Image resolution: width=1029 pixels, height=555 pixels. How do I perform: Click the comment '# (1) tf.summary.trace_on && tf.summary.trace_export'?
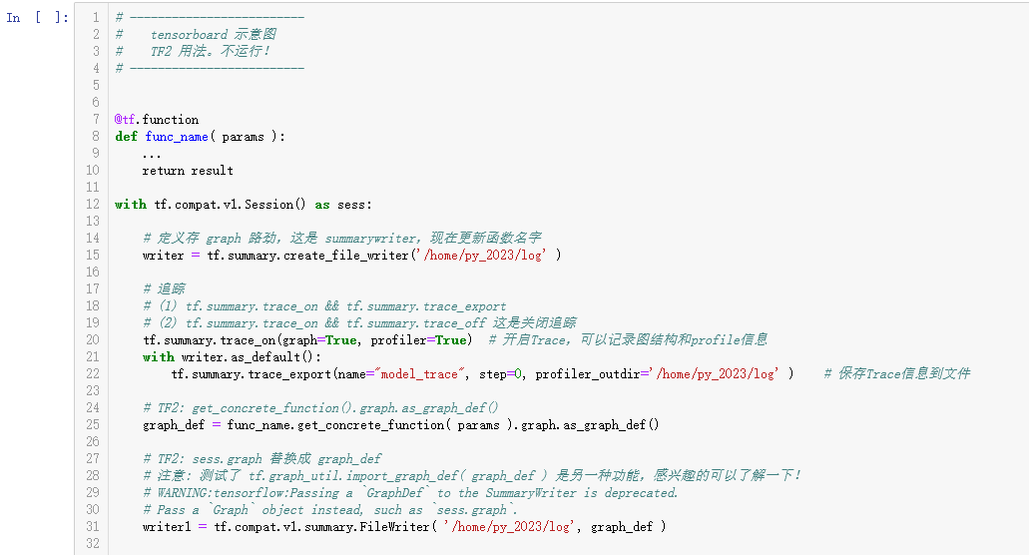pyautogui.click(x=324, y=306)
